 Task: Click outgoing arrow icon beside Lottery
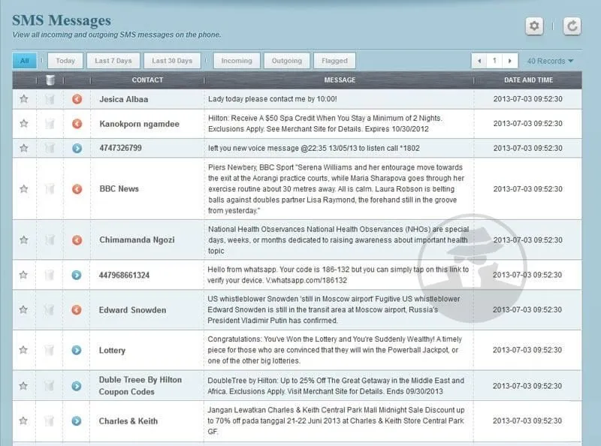[77, 350]
